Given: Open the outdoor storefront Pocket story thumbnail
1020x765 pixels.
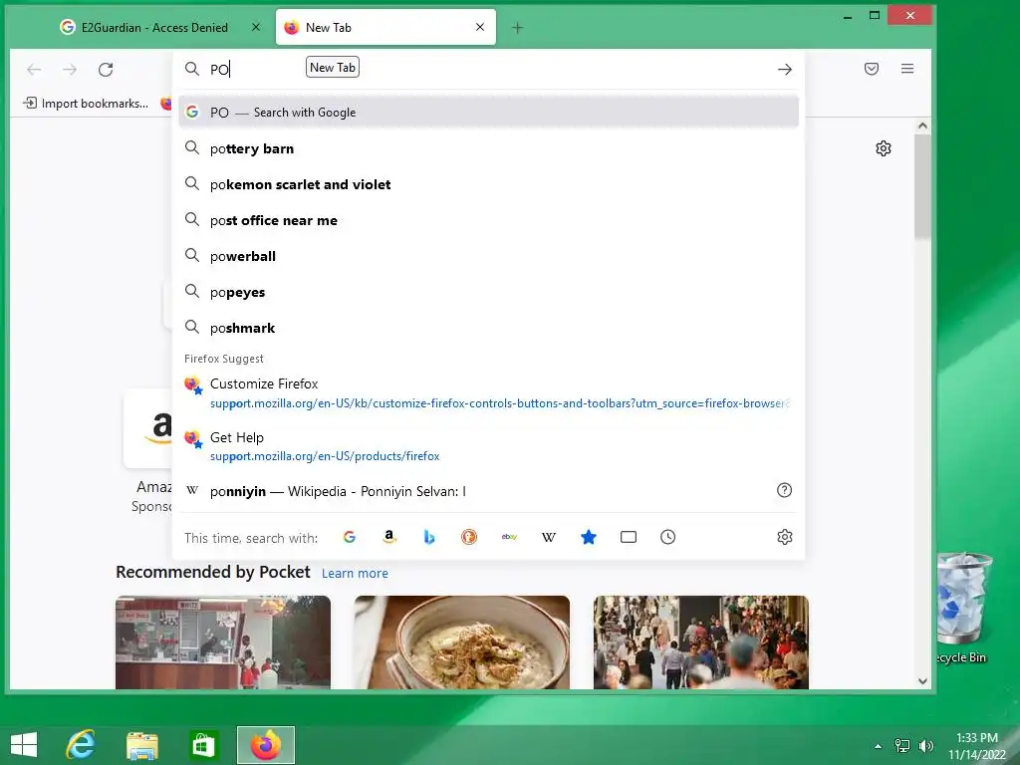Looking at the screenshot, I should pyautogui.click(x=223, y=642).
